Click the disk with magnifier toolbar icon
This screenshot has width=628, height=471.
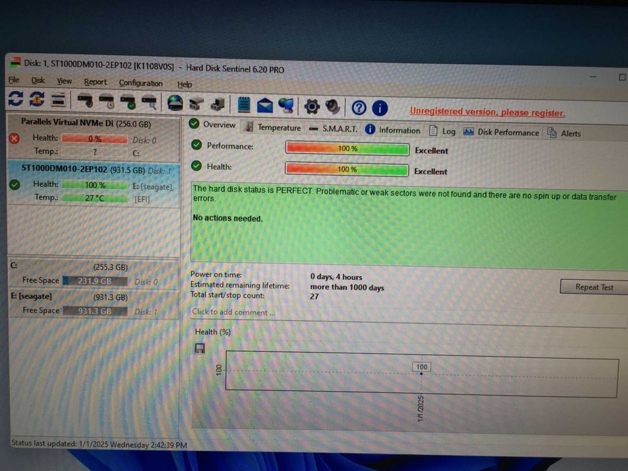tap(149, 103)
